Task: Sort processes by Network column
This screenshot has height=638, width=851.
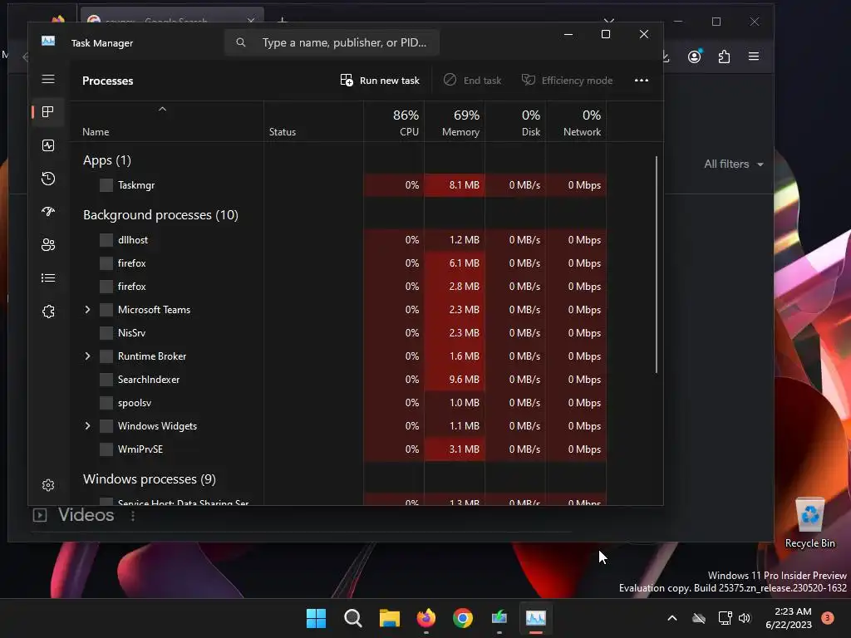Action: pyautogui.click(x=577, y=122)
